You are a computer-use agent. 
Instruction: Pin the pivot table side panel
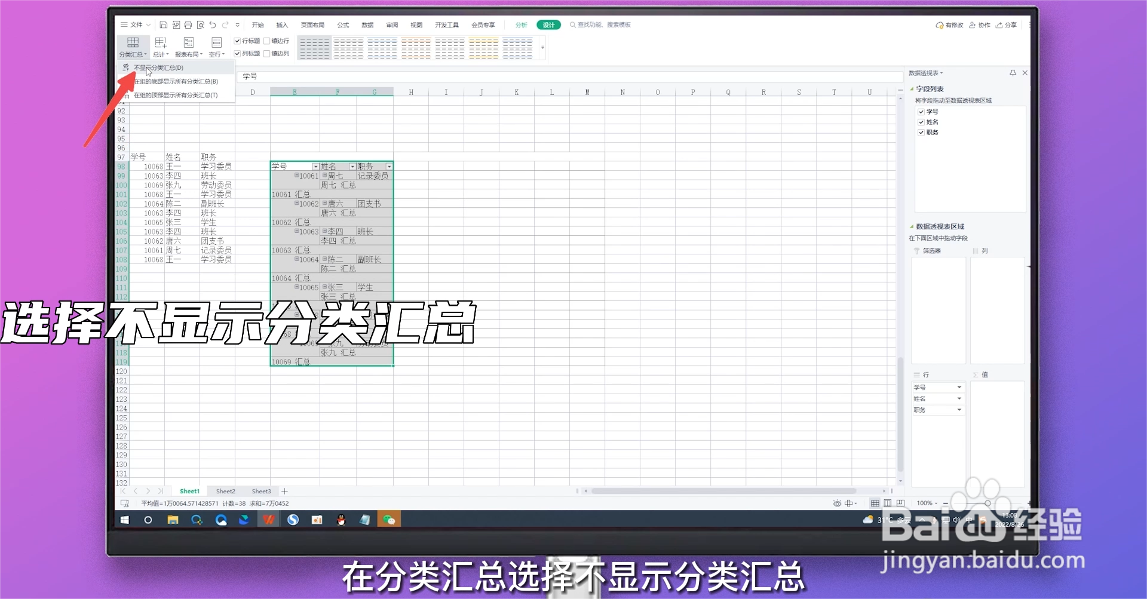click(x=1013, y=73)
